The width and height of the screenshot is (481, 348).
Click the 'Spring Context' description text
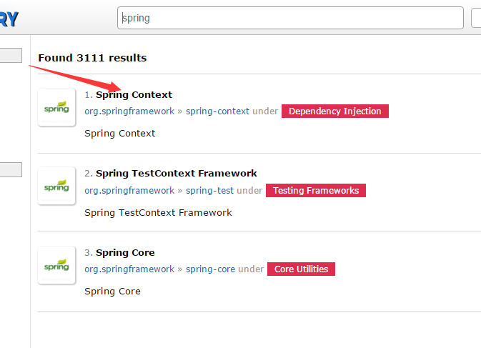[120, 134]
